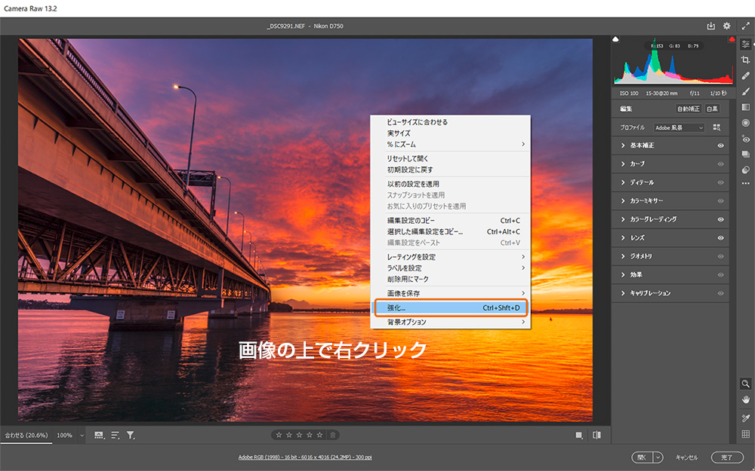
Task: Select the Red Eye removal tool
Action: coord(745,139)
